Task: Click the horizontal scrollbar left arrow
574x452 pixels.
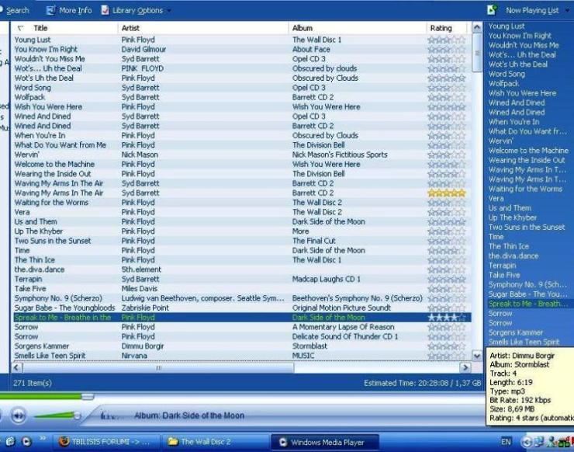Action: [x=16, y=367]
